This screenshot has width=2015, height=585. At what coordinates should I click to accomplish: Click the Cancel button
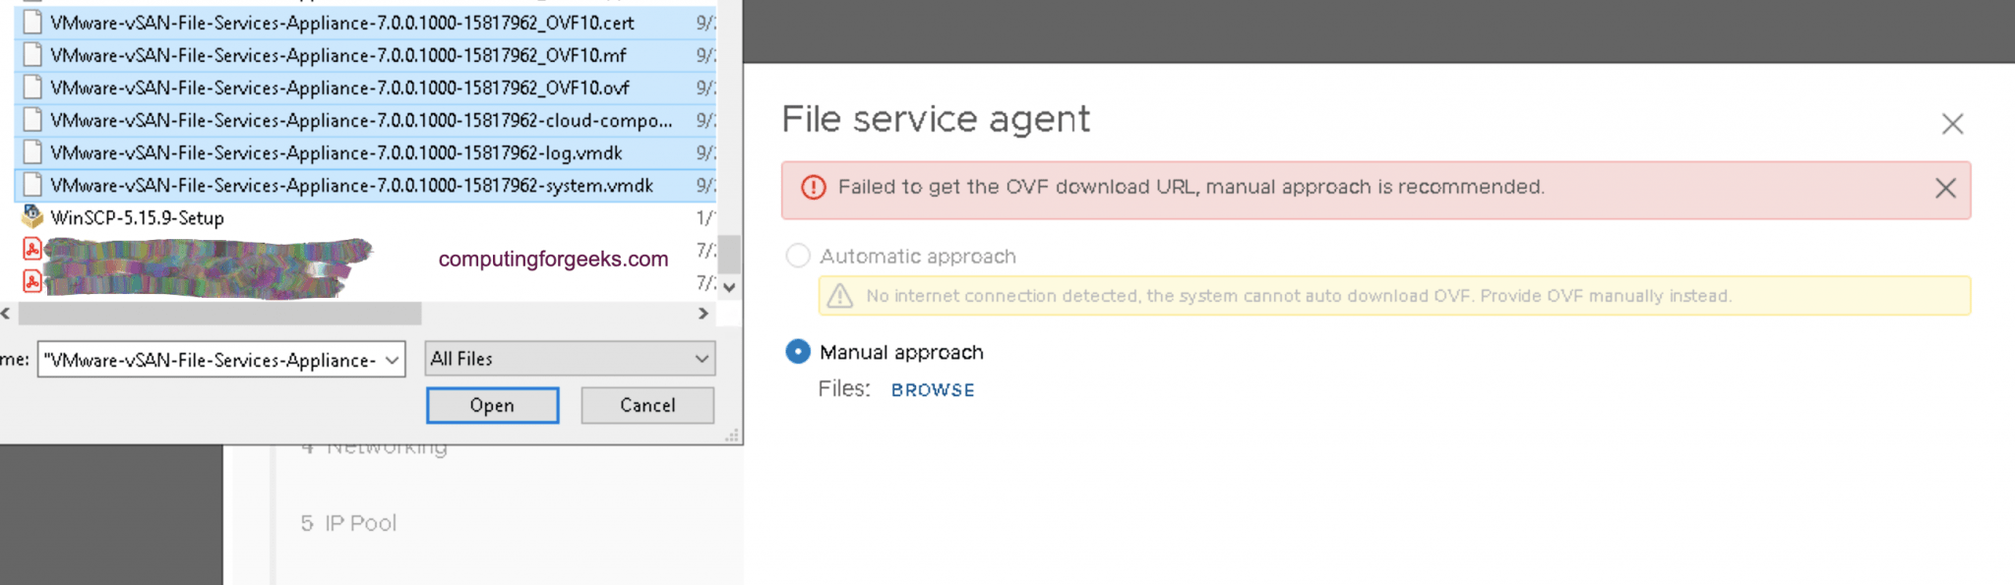[x=646, y=405]
